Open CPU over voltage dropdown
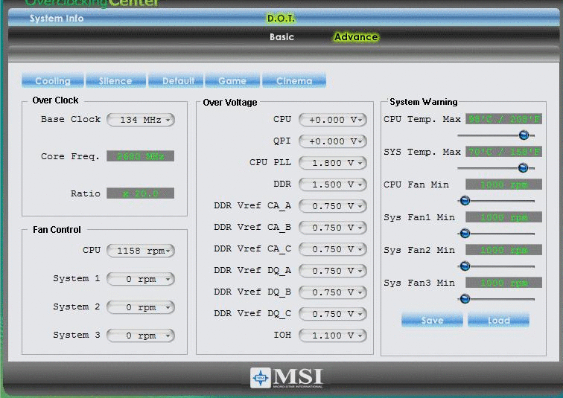The height and width of the screenshot is (398, 563). tap(333, 120)
